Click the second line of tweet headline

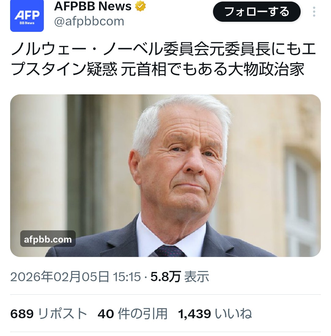[x=157, y=69]
